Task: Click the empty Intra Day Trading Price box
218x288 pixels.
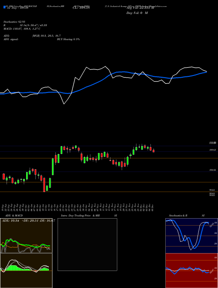Action: click(87, 244)
